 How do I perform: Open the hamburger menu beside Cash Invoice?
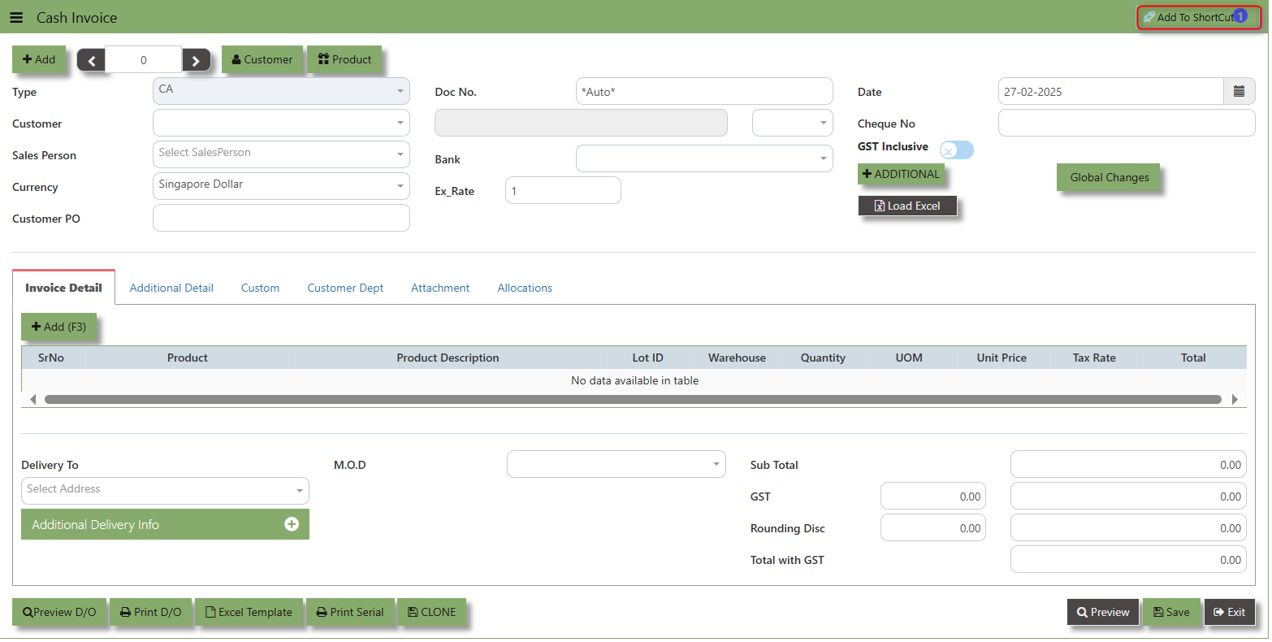click(16, 18)
